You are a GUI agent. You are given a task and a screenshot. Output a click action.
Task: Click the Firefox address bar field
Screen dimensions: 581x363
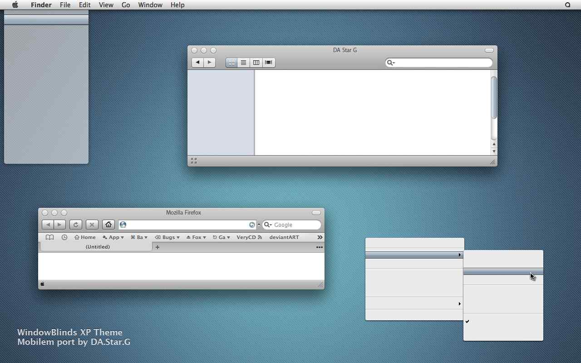point(187,225)
